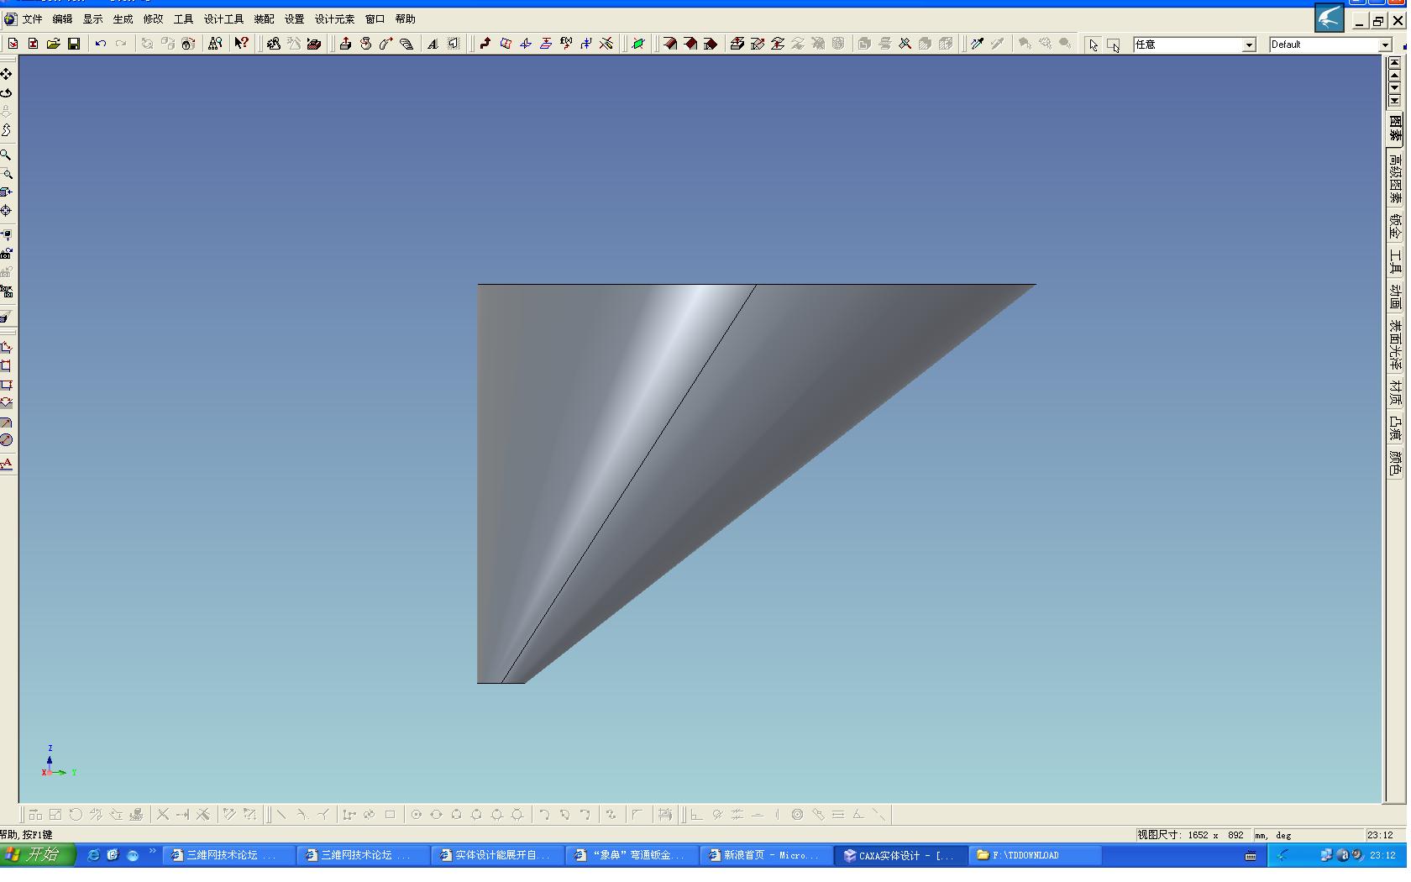Click the 3D text 'A' tool icon
The image size is (1411, 882).
click(x=433, y=44)
